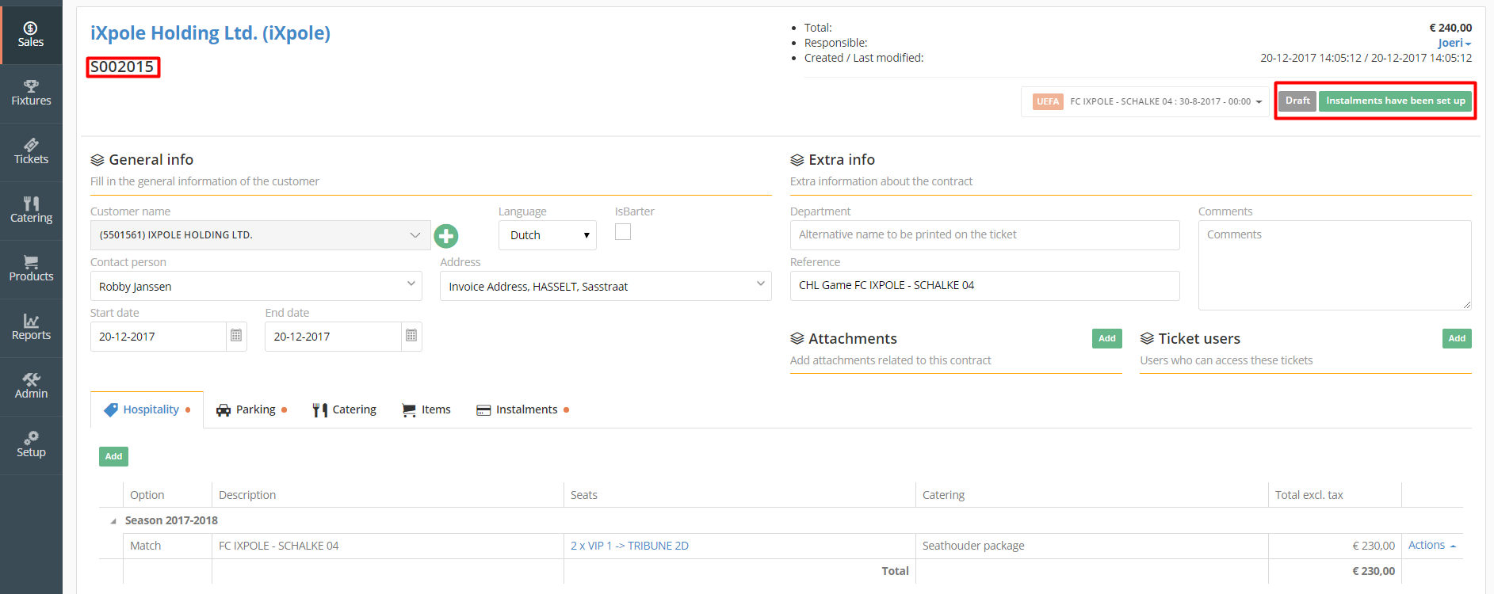Click the Department input field
Image resolution: width=1494 pixels, height=594 pixels.
(984, 235)
